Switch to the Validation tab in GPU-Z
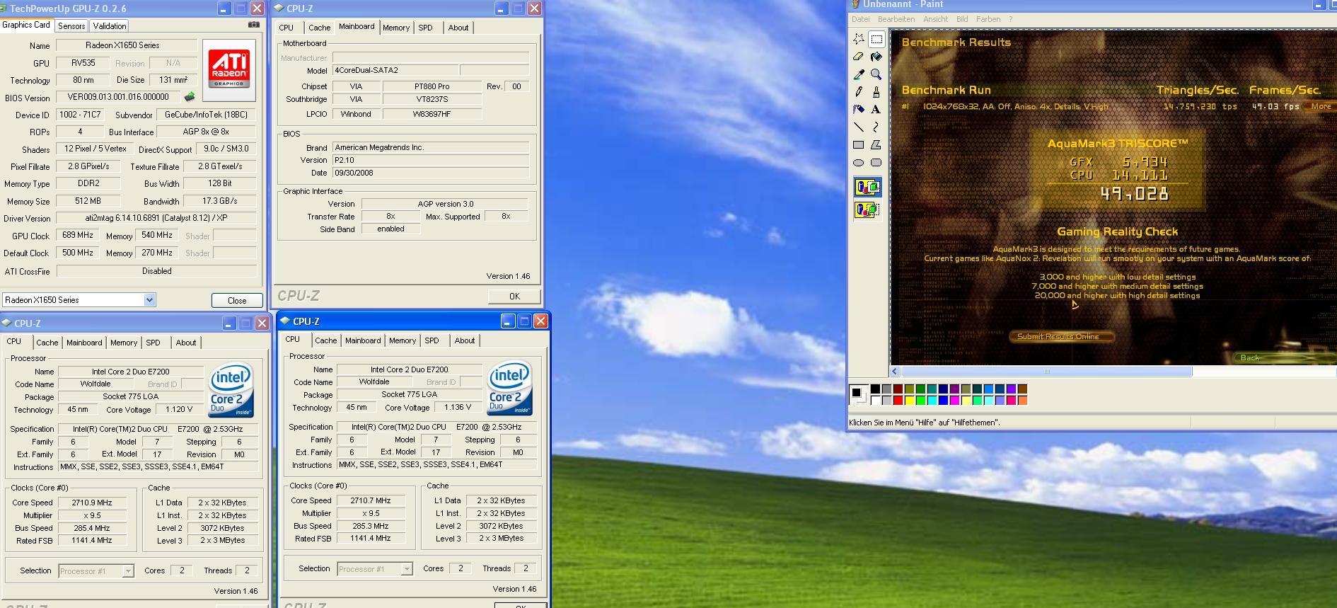1337x608 pixels. click(x=110, y=26)
